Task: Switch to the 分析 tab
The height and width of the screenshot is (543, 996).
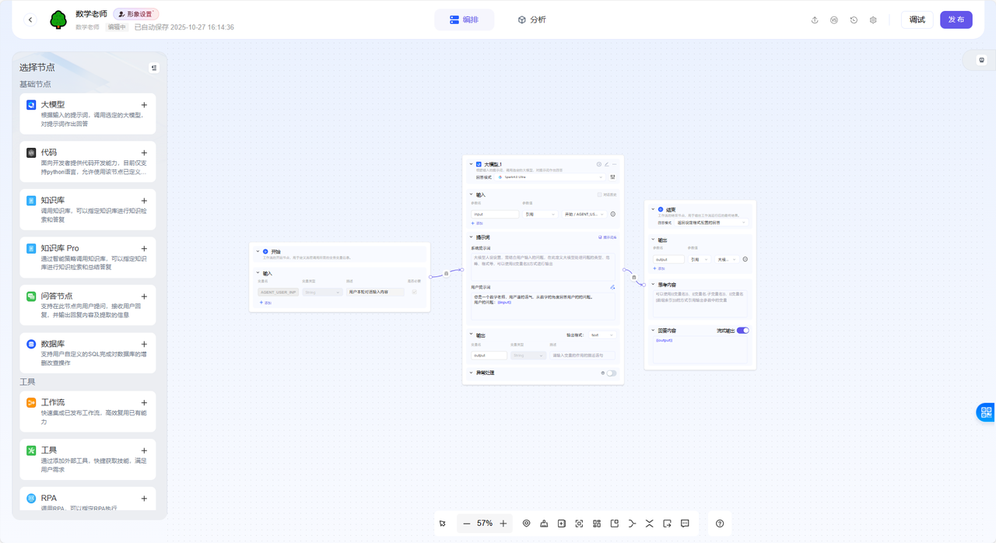Action: coord(532,20)
